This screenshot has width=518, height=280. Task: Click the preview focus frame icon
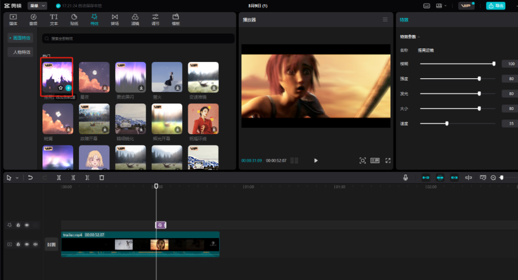362,160
